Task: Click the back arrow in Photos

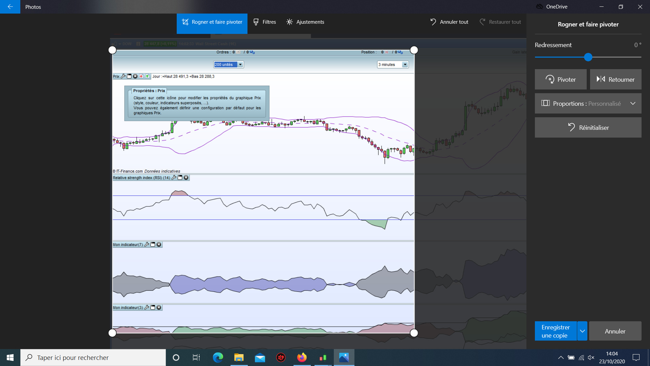Action: [x=10, y=7]
